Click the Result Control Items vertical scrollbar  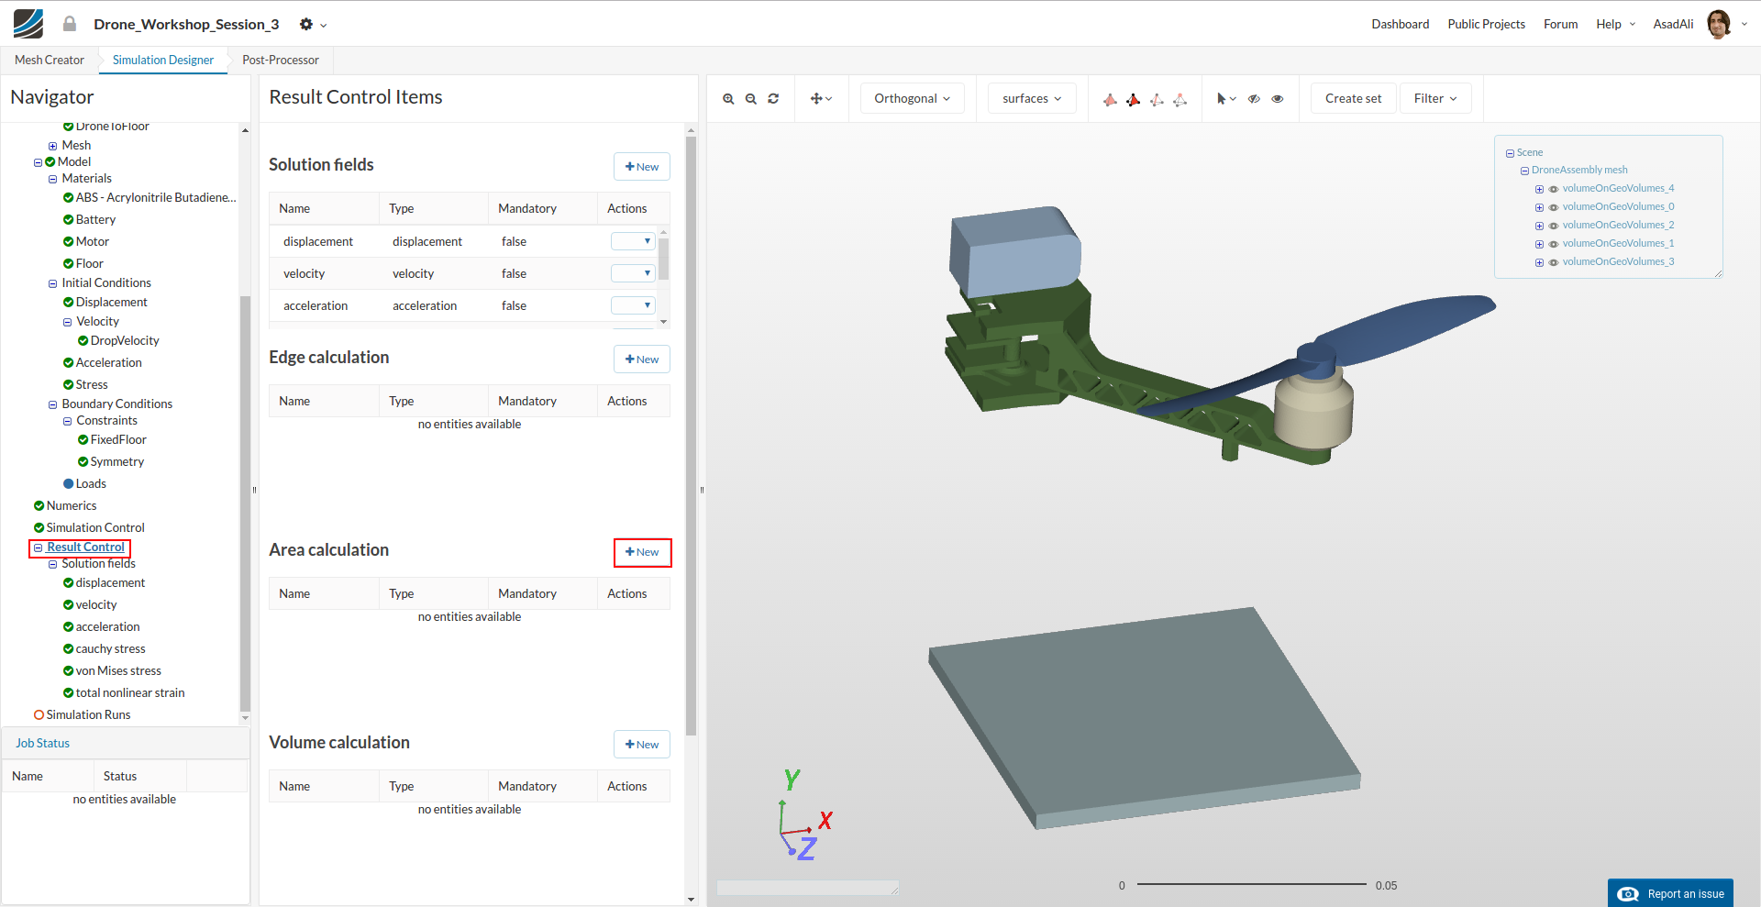click(691, 436)
